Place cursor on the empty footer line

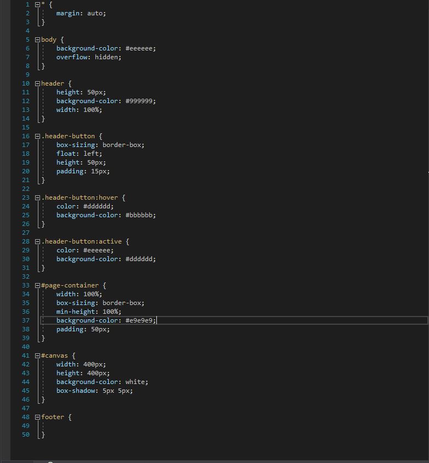(x=233, y=426)
